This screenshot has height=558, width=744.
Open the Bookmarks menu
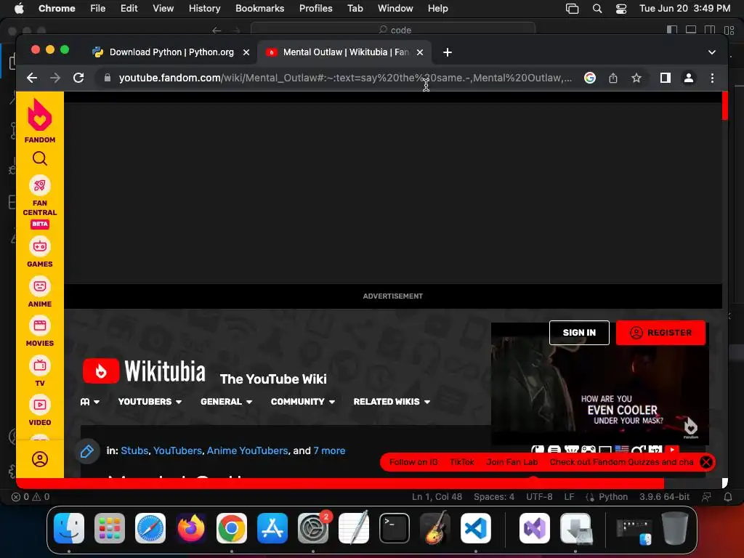(260, 9)
